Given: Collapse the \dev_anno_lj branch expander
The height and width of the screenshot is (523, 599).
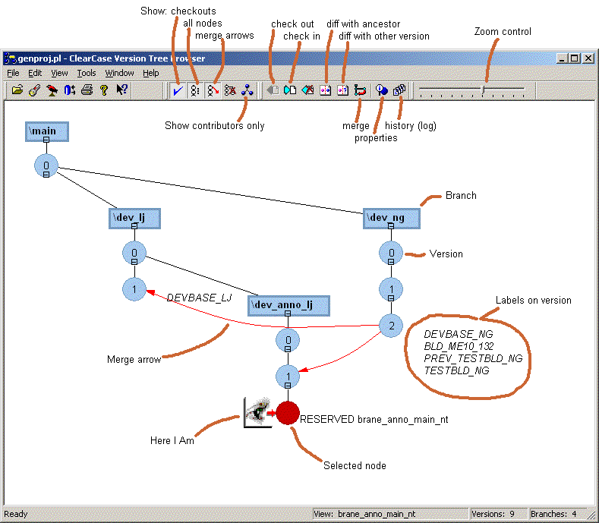Looking at the screenshot, I should [288, 313].
